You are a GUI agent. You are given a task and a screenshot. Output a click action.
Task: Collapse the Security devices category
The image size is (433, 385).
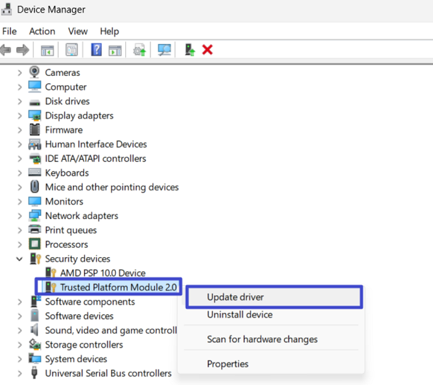(x=19, y=259)
